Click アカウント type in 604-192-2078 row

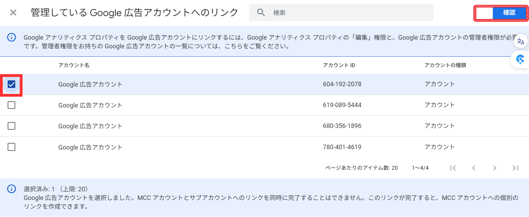[440, 84]
